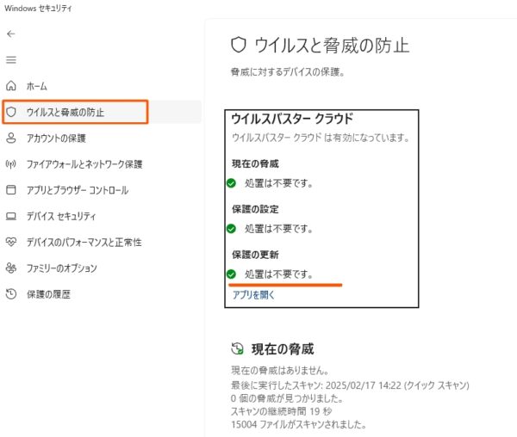Click the 最後に実行したスキャン date line

[x=350, y=385]
